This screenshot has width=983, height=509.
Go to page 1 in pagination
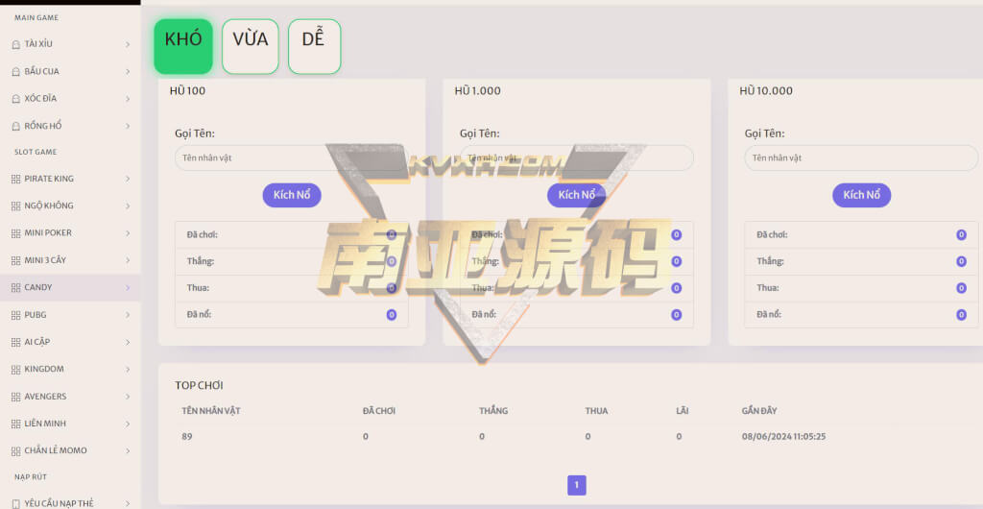tap(577, 485)
